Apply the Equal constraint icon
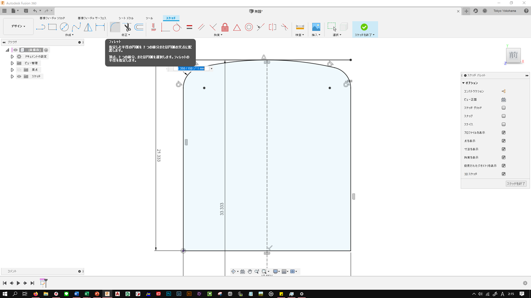Image resolution: width=531 pixels, height=298 pixels. 190,27
